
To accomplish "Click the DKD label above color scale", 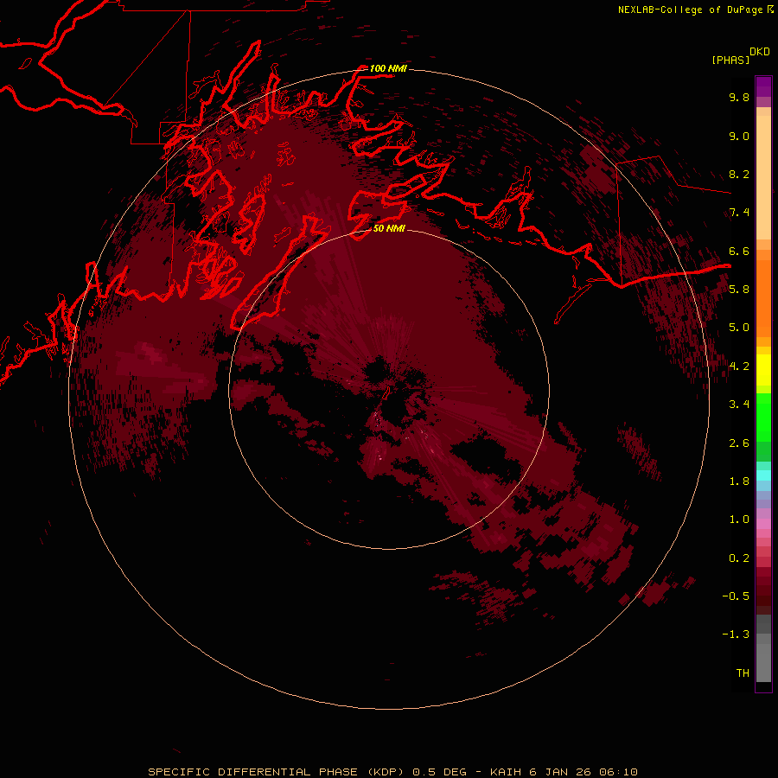I will click(x=760, y=52).
